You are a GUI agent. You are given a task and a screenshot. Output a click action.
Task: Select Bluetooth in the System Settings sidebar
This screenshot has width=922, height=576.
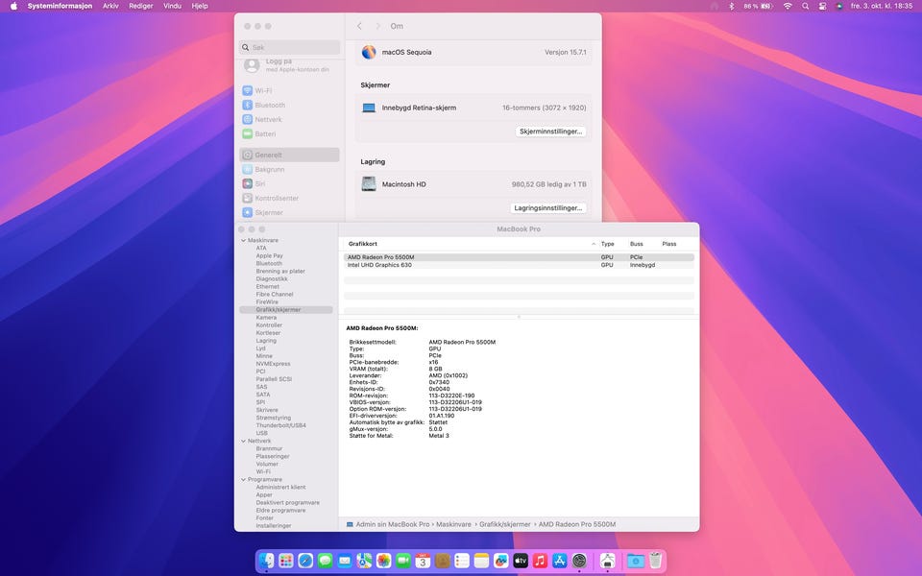coord(269,105)
